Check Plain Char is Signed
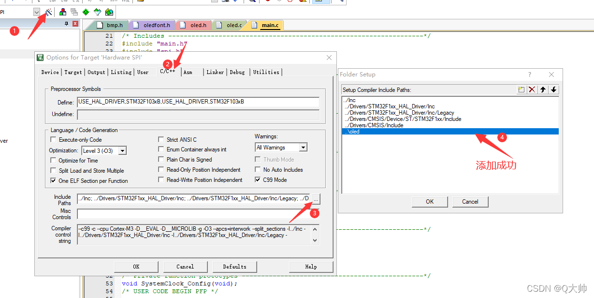Viewport: 594px width, 298px height. click(x=161, y=160)
